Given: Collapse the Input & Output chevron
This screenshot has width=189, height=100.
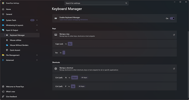Looking at the screenshot, I should 37,30.
